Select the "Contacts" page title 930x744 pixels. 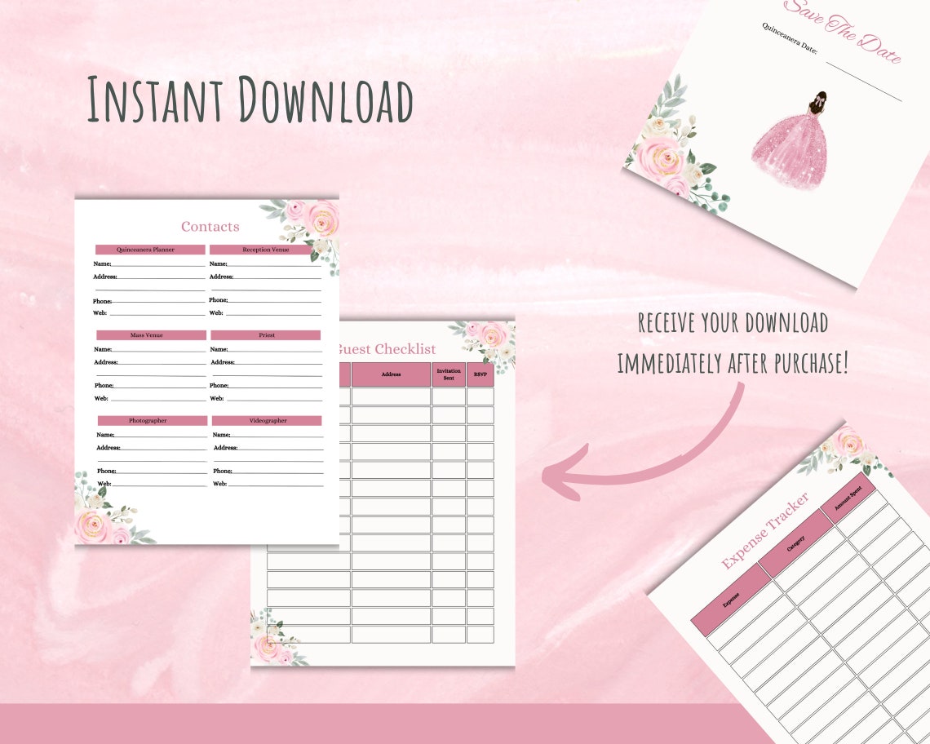pyautogui.click(x=210, y=227)
